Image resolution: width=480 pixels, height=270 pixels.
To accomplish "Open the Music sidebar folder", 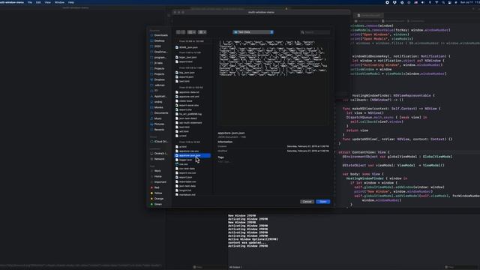I will tap(157, 118).
